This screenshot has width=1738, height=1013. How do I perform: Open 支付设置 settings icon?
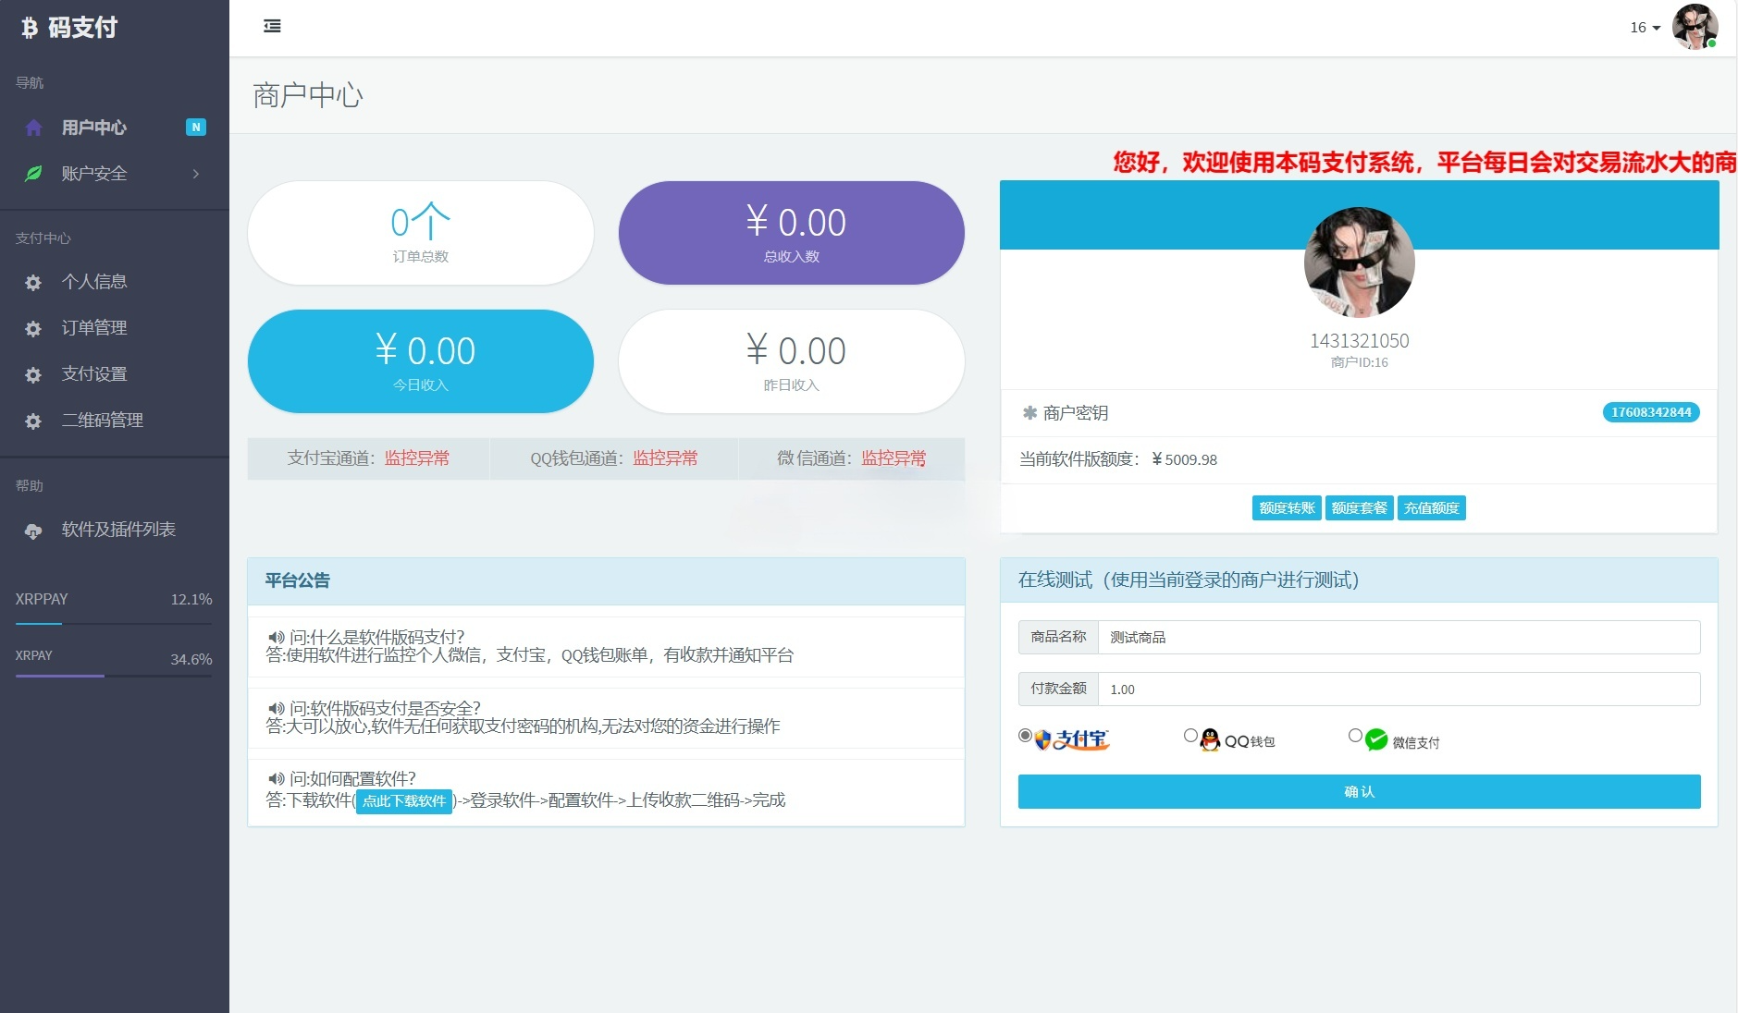click(33, 374)
